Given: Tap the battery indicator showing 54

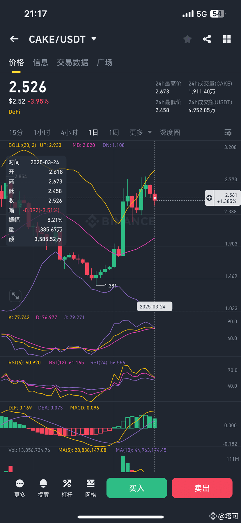Looking at the screenshot, I should [x=218, y=14].
